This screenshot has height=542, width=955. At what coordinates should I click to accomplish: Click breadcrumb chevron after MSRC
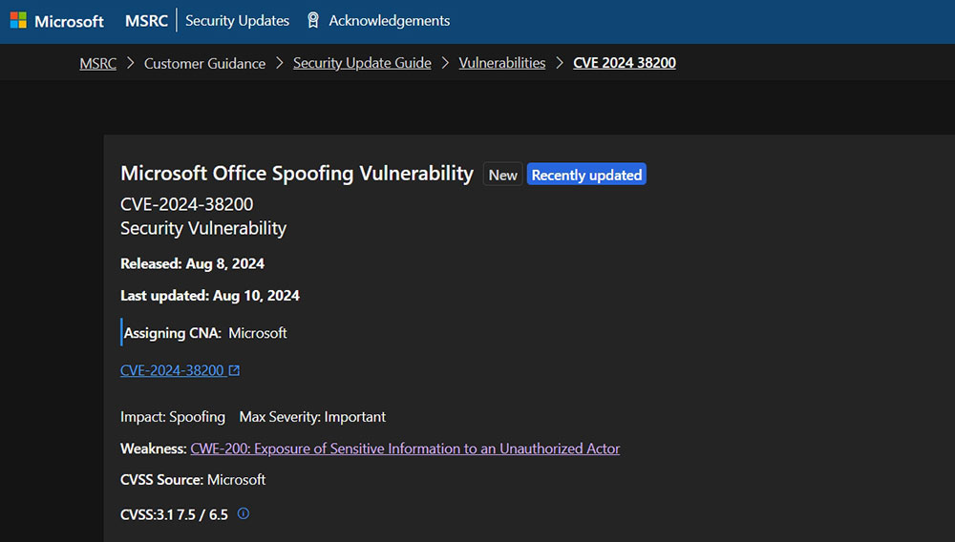[x=130, y=63]
